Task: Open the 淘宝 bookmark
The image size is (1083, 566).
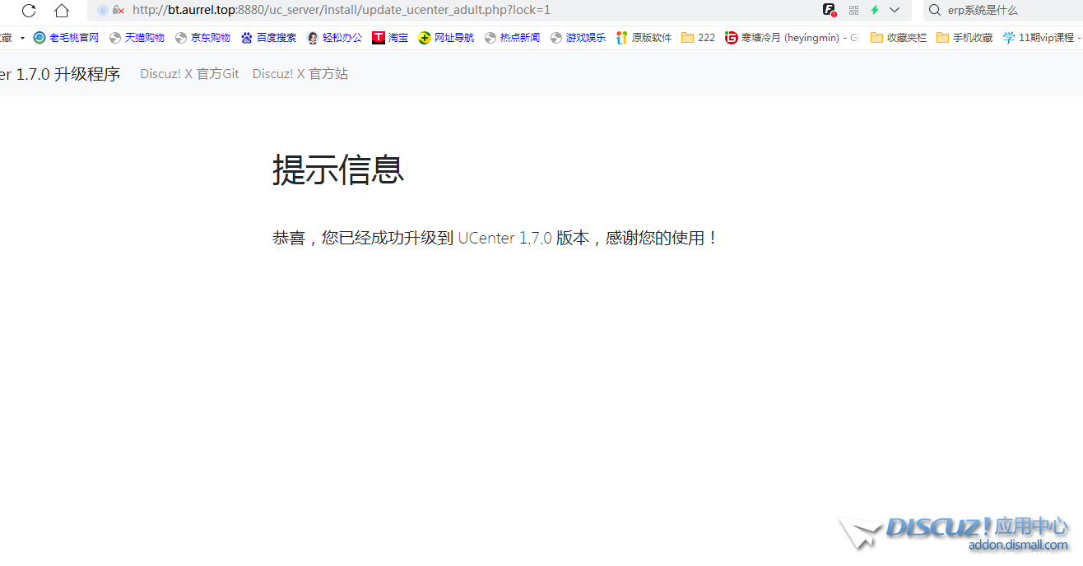Action: [390, 38]
